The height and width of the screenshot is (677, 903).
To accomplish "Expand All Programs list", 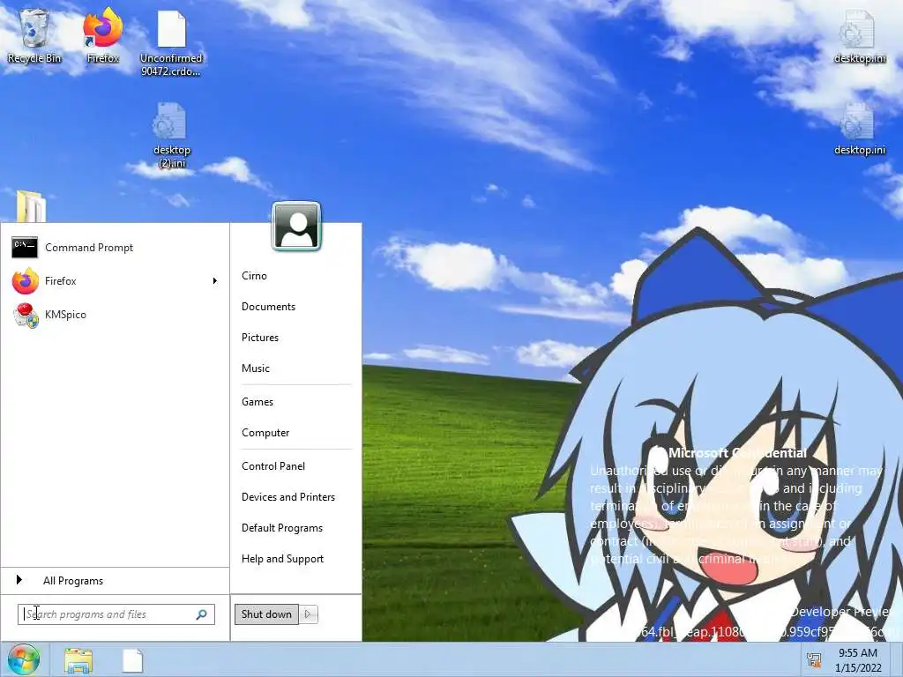I will click(116, 580).
